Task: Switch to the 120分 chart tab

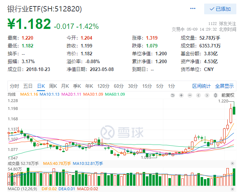Action: [x=103, y=86]
